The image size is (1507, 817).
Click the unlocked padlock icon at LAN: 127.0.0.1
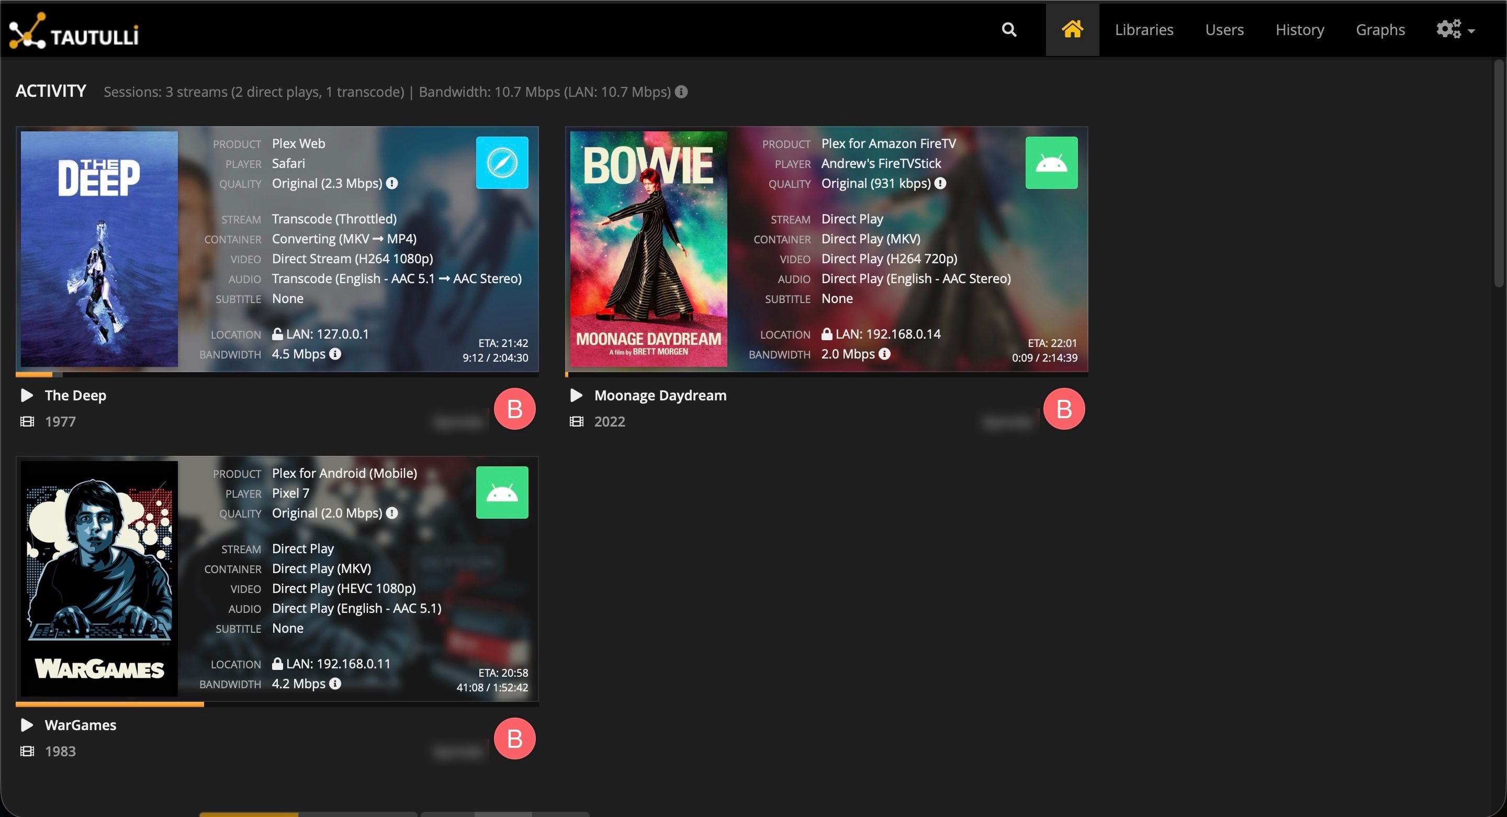(x=277, y=333)
